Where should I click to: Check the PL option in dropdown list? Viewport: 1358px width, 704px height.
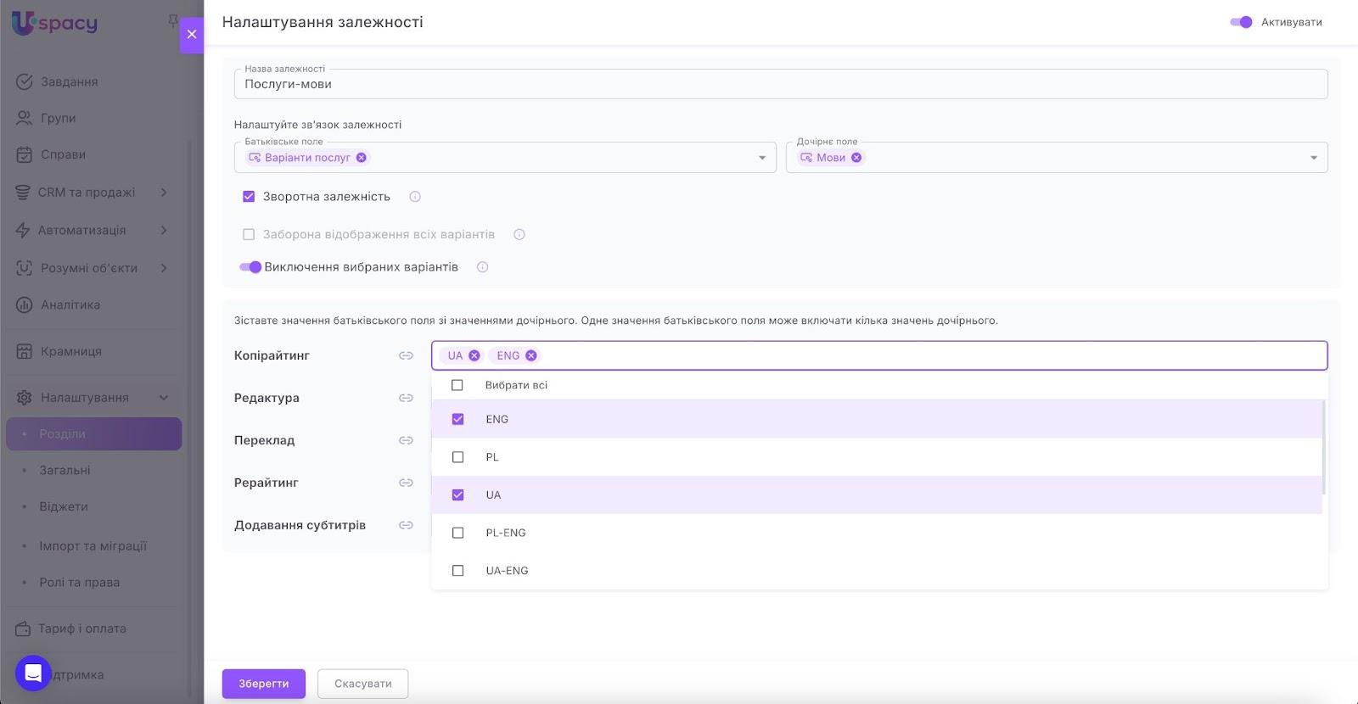point(457,457)
